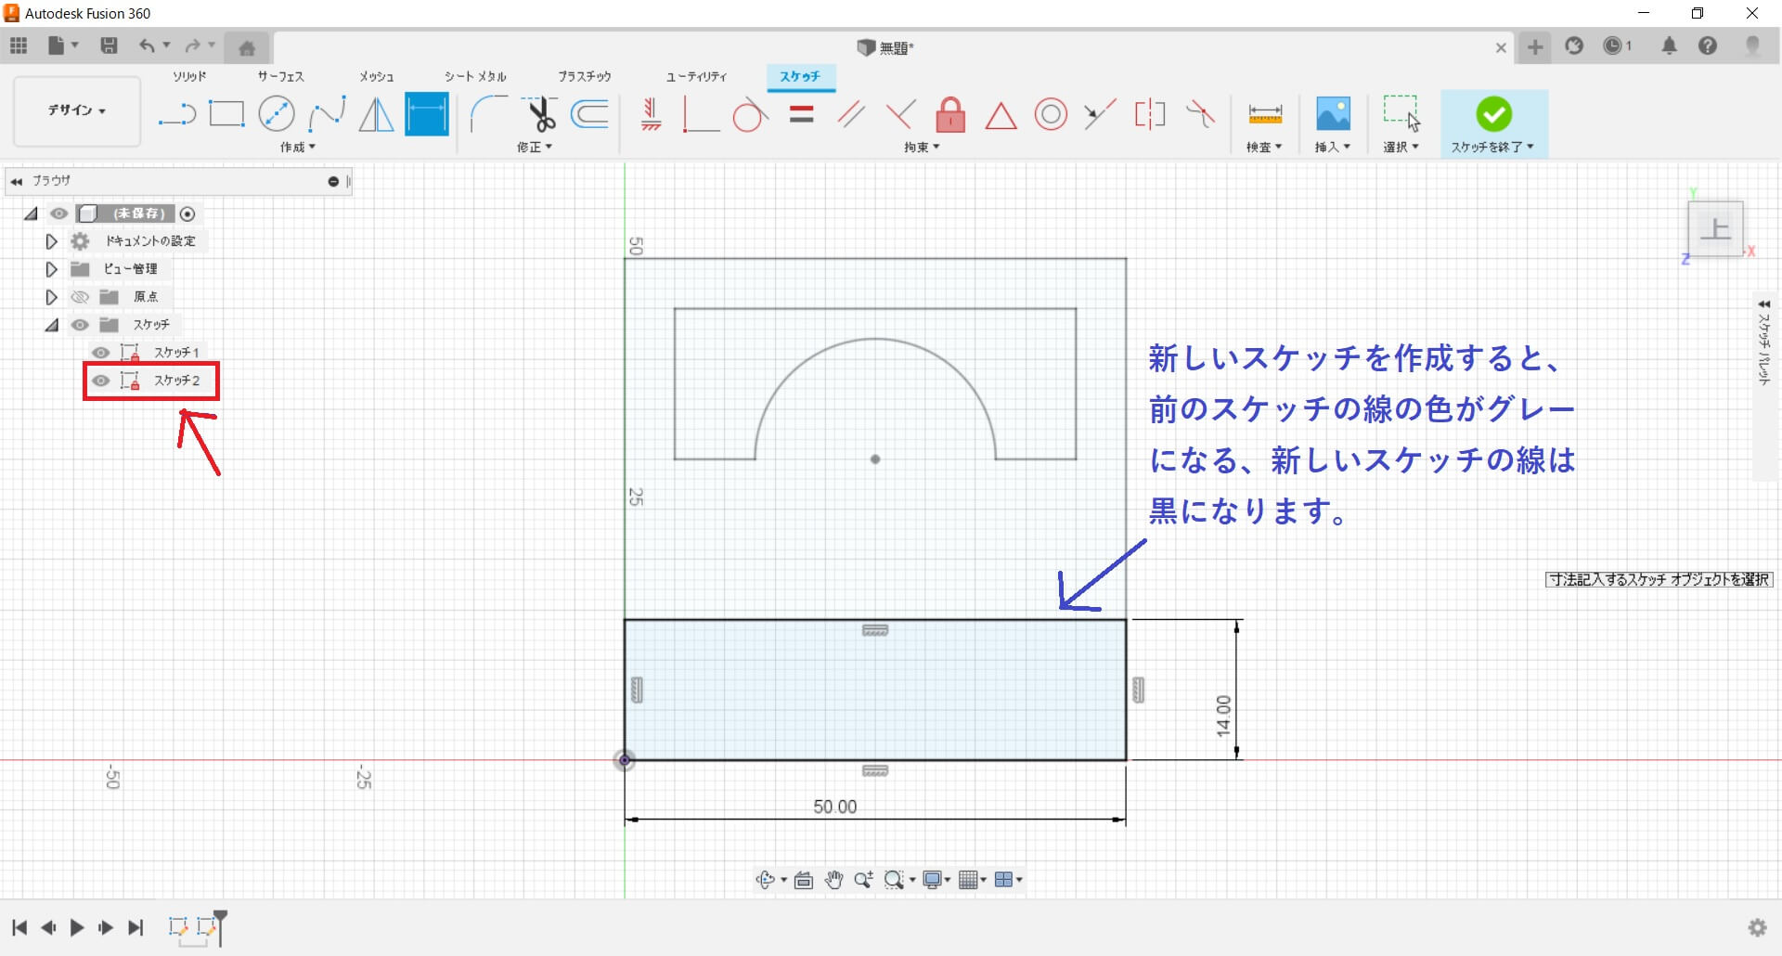Open the サーフェス tab
The image size is (1782, 956).
coord(280,76)
